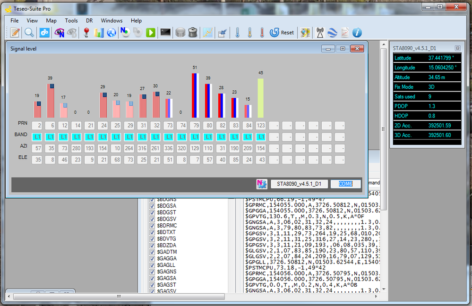
Task: Click the trash bin icon
Action: coord(193,33)
